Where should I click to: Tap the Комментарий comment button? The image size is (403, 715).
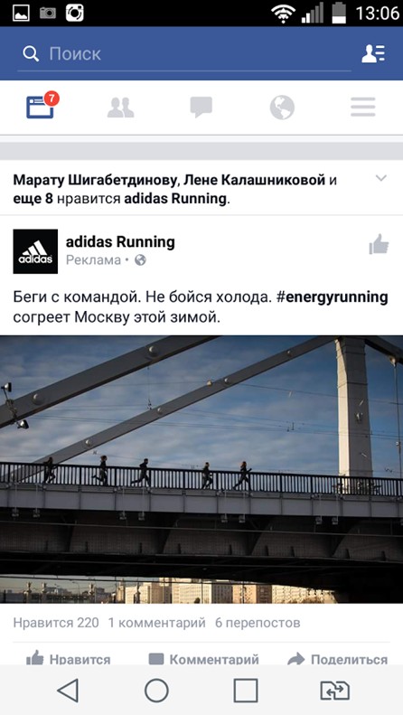[204, 658]
